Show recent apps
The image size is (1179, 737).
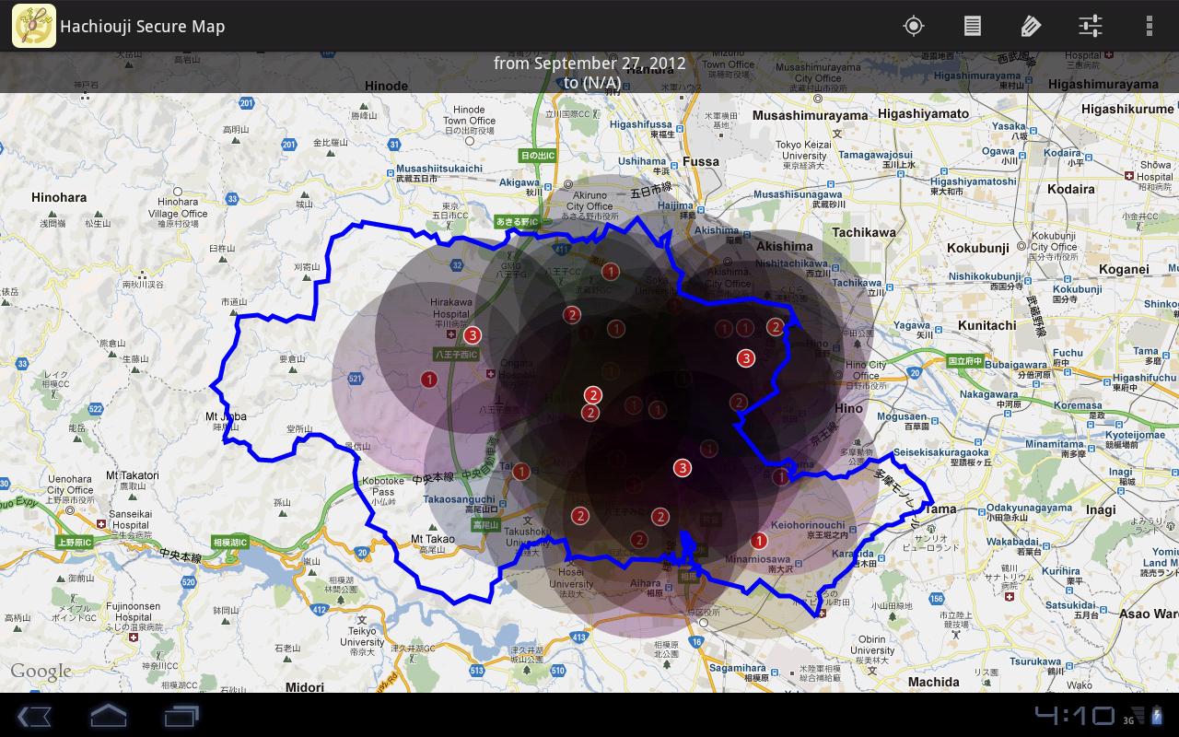click(181, 716)
